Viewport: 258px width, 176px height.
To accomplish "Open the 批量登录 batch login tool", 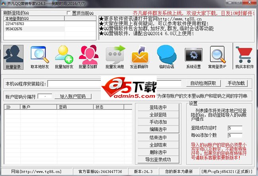I will point(13,57).
